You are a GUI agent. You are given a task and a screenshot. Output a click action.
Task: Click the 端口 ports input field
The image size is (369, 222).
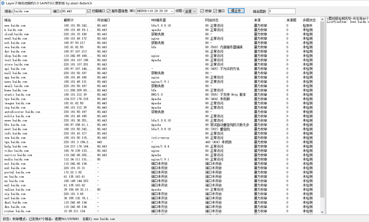[74, 11]
